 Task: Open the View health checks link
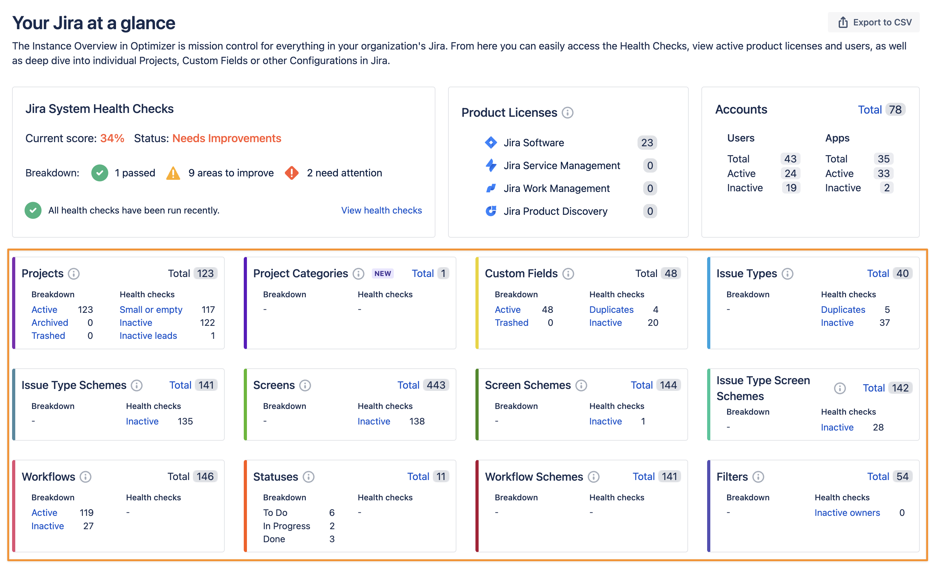pos(381,210)
